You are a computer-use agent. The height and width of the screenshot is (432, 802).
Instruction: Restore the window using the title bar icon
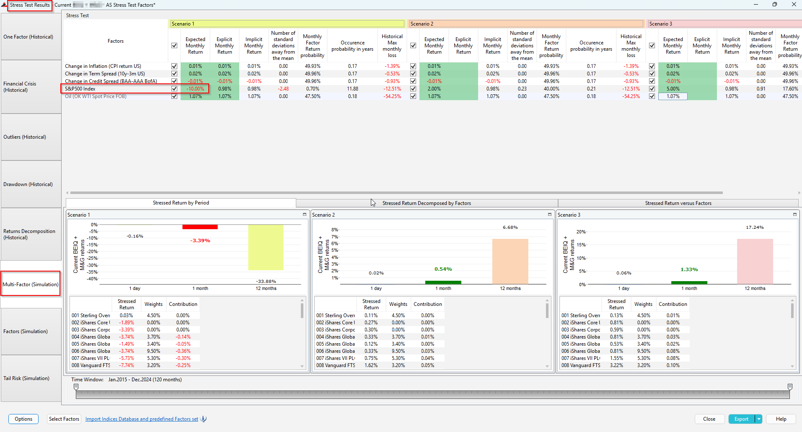[774, 5]
